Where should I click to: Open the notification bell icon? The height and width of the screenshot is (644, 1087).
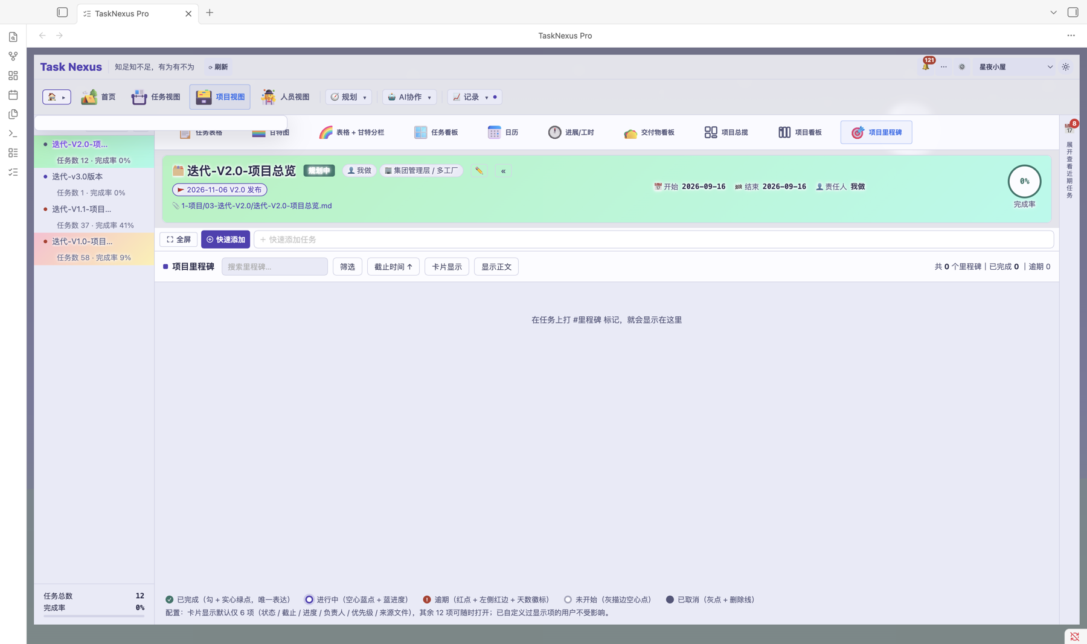(x=926, y=66)
